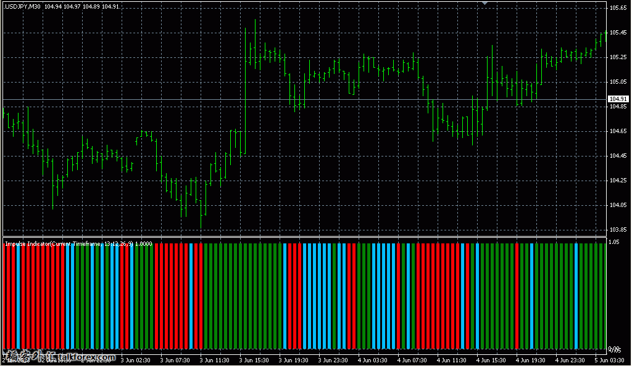Click the 104.85 price scale label

pyautogui.click(x=618, y=106)
